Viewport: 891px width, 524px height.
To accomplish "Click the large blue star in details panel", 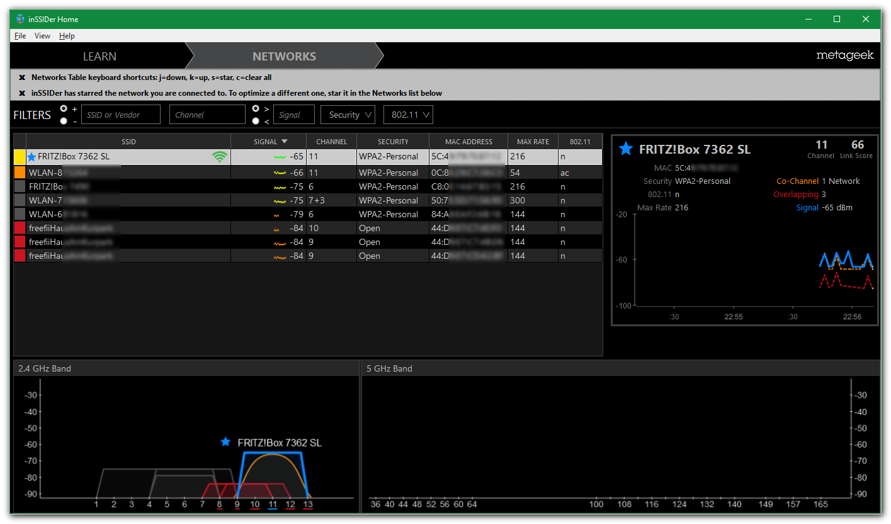I will [625, 149].
